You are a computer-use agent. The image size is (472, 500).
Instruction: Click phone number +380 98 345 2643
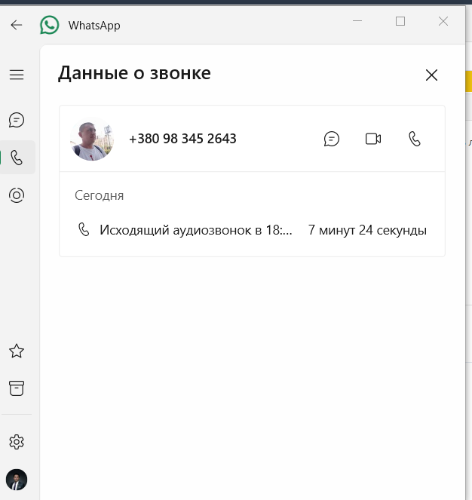182,139
